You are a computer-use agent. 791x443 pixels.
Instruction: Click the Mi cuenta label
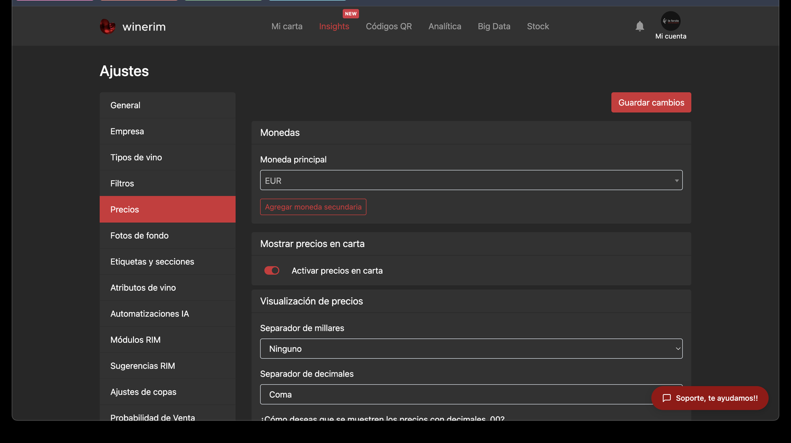click(x=671, y=36)
